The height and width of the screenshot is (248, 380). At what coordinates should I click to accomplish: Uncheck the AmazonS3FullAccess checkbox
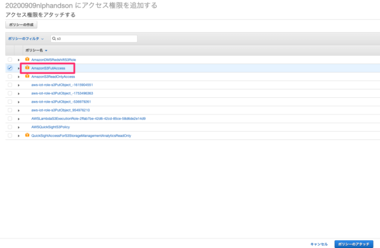pyautogui.click(x=9, y=68)
